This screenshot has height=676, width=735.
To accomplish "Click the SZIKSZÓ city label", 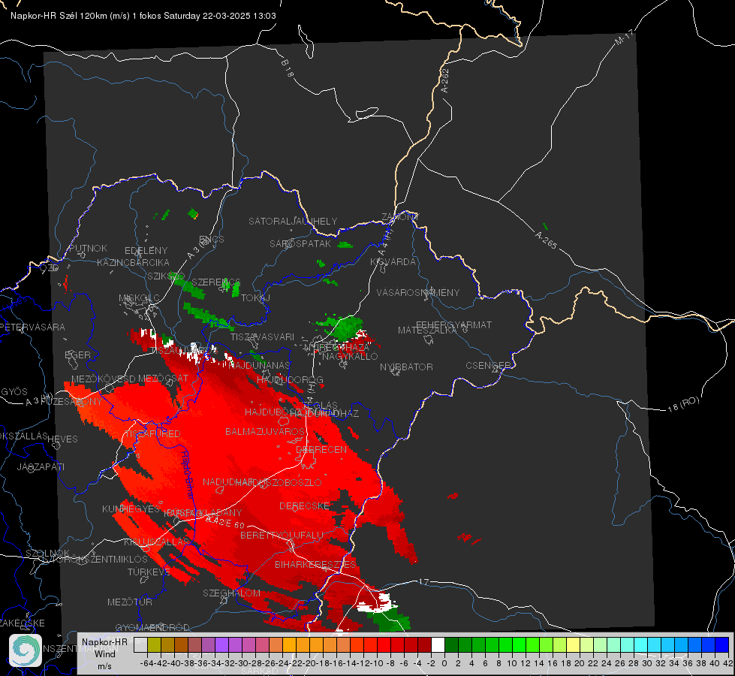I will coord(166,276).
